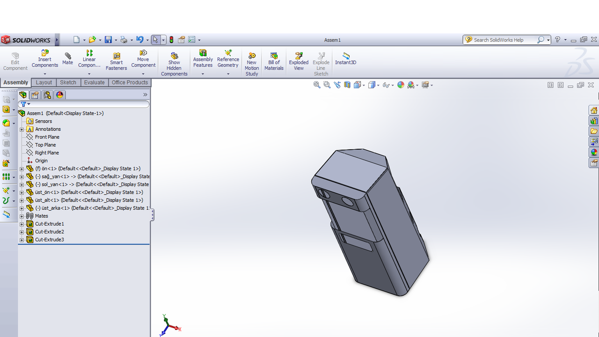The image size is (599, 337).
Task: Toggle the Section View icon
Action: pyautogui.click(x=347, y=85)
